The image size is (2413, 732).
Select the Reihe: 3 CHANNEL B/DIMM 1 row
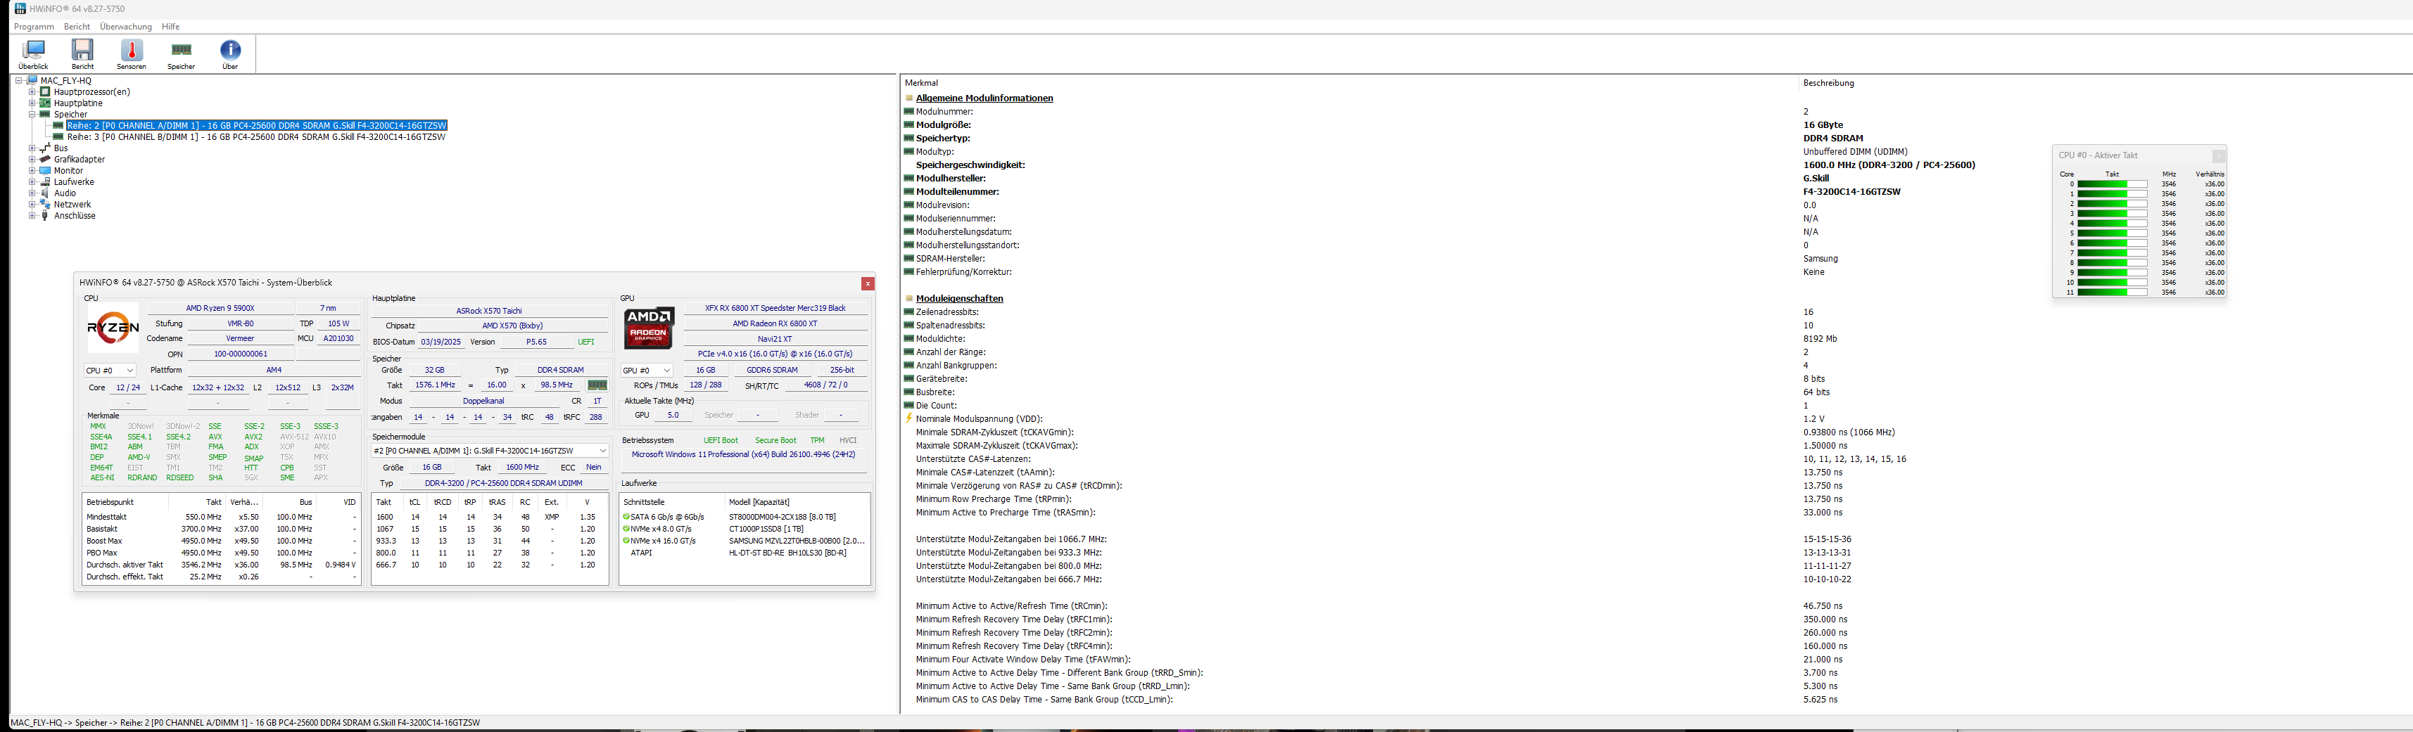pyautogui.click(x=255, y=136)
